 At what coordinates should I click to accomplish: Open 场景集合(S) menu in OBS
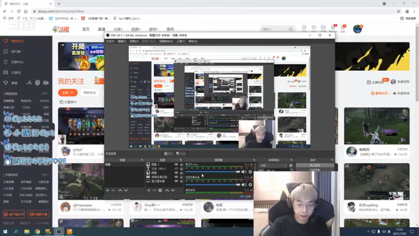166,41
